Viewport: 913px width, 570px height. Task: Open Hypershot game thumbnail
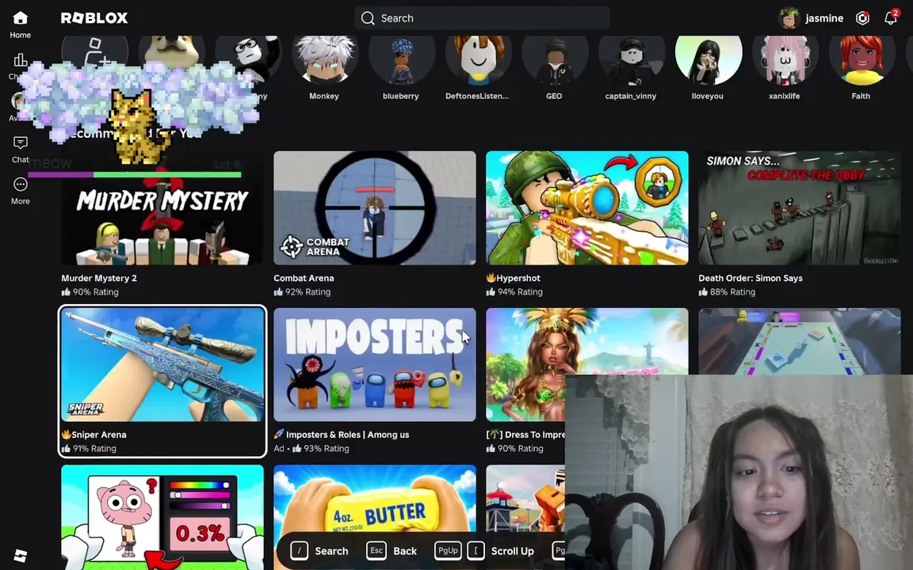tap(587, 208)
